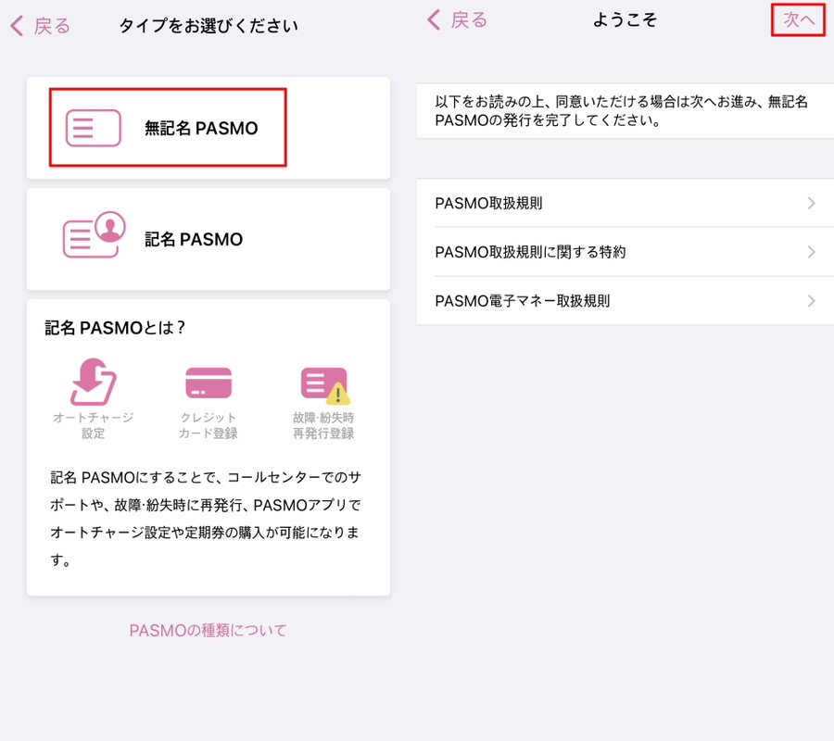Screen dimensions: 834x741
Task: Tap the 故障·紛失時再発行登録 icon
Action: click(324, 385)
